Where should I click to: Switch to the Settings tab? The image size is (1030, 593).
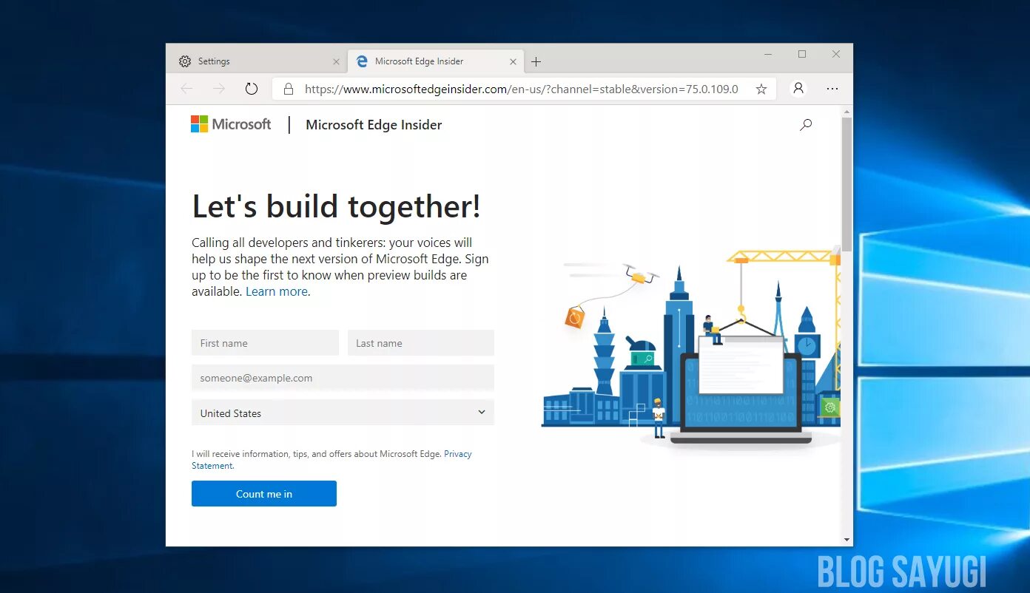[259, 61]
